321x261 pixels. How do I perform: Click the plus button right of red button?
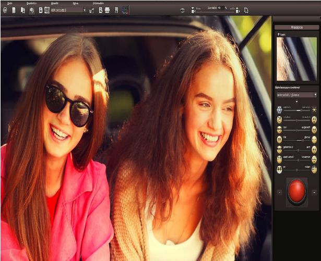click(x=314, y=192)
